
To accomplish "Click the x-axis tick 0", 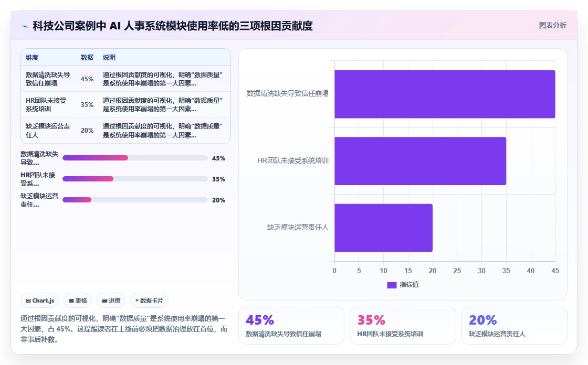I will [x=334, y=271].
